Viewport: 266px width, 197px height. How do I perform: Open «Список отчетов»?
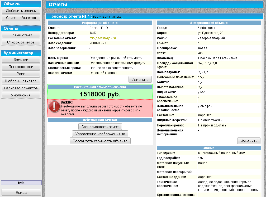21,42
